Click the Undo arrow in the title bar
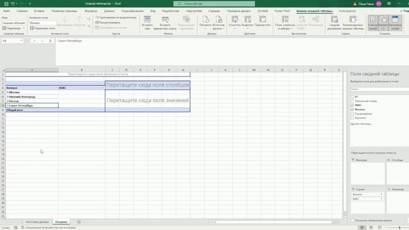409x230 pixels. click(x=13, y=4)
